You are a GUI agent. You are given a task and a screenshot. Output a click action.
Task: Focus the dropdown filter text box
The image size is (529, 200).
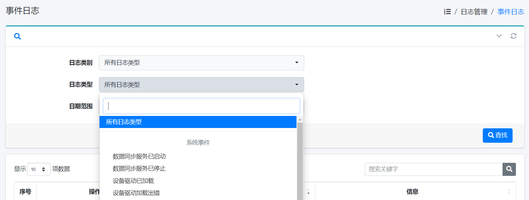click(x=201, y=106)
